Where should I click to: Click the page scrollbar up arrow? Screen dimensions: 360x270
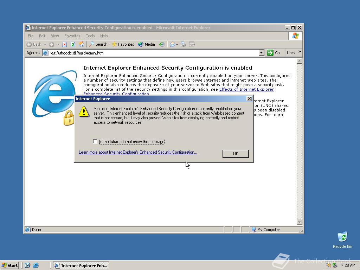(300, 61)
